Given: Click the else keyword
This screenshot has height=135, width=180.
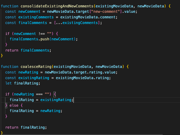Looking at the screenshot, I should (14, 105).
